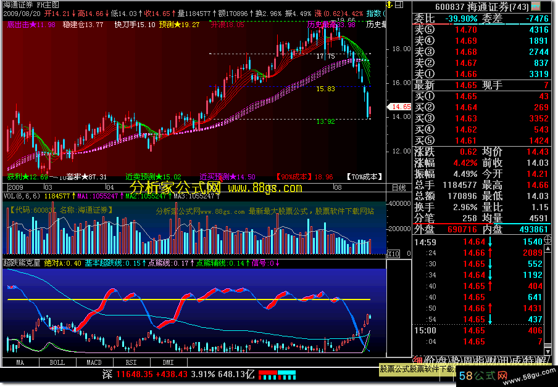The height and width of the screenshot is (387, 558).
Task: Switch to the RSI indicator tab
Action: click(x=131, y=362)
